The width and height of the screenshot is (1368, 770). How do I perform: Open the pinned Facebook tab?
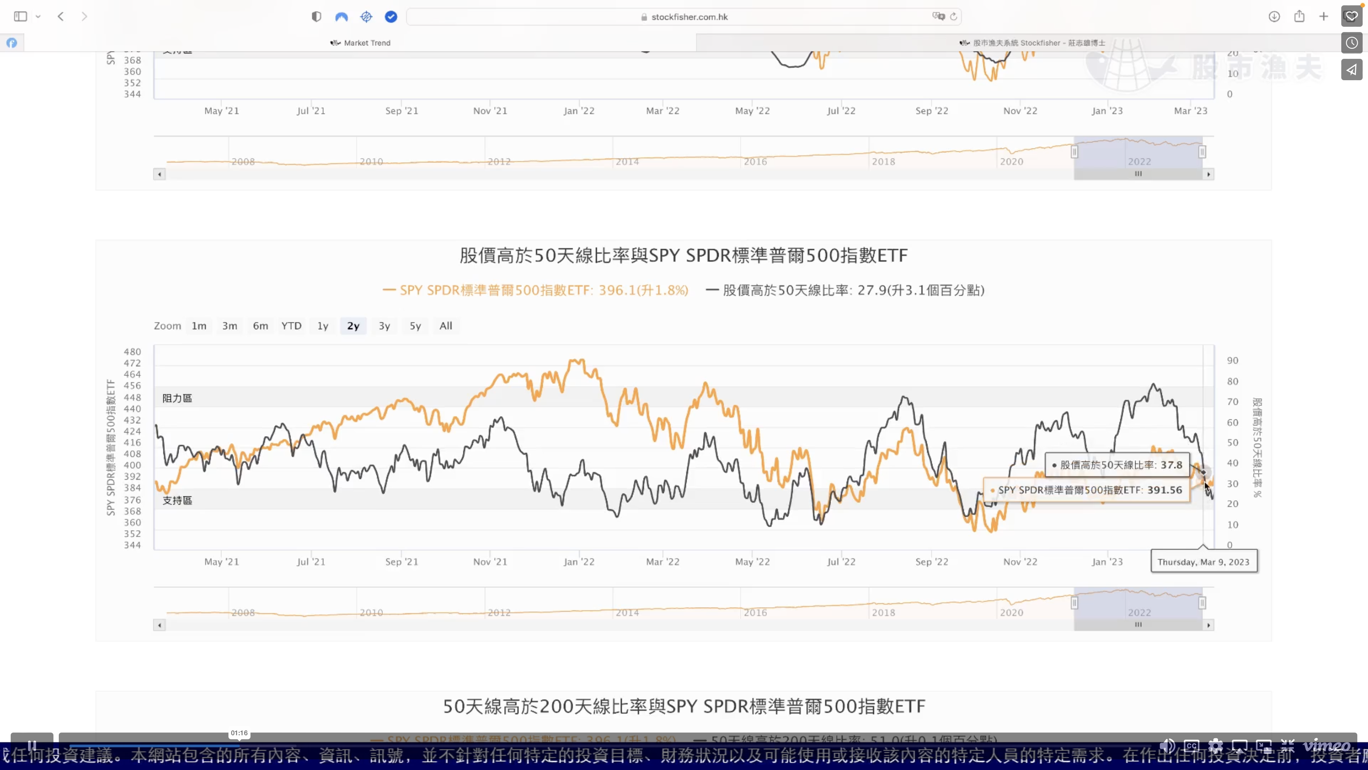12,42
